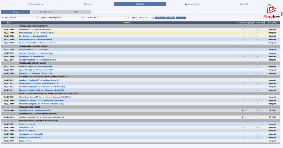
Task: Click the Trạng Thái column header
Action: click(272, 23)
